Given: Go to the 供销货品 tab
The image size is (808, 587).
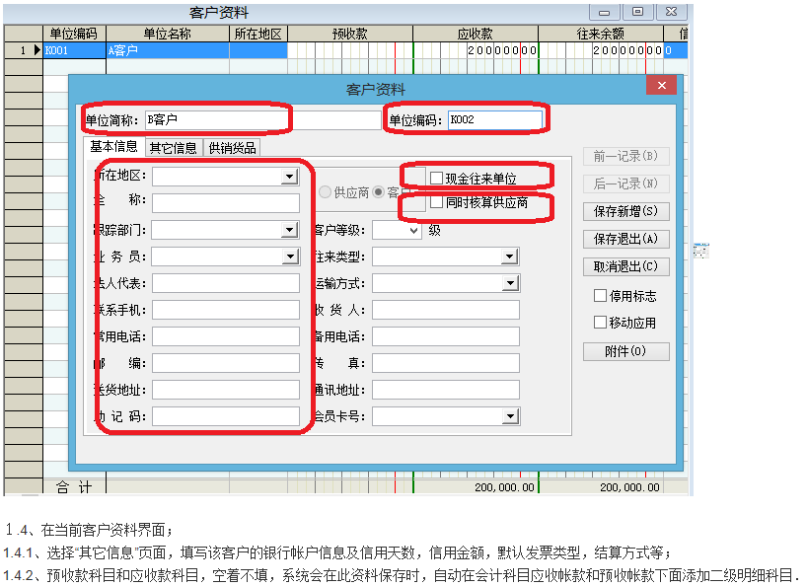Looking at the screenshot, I should [x=233, y=148].
